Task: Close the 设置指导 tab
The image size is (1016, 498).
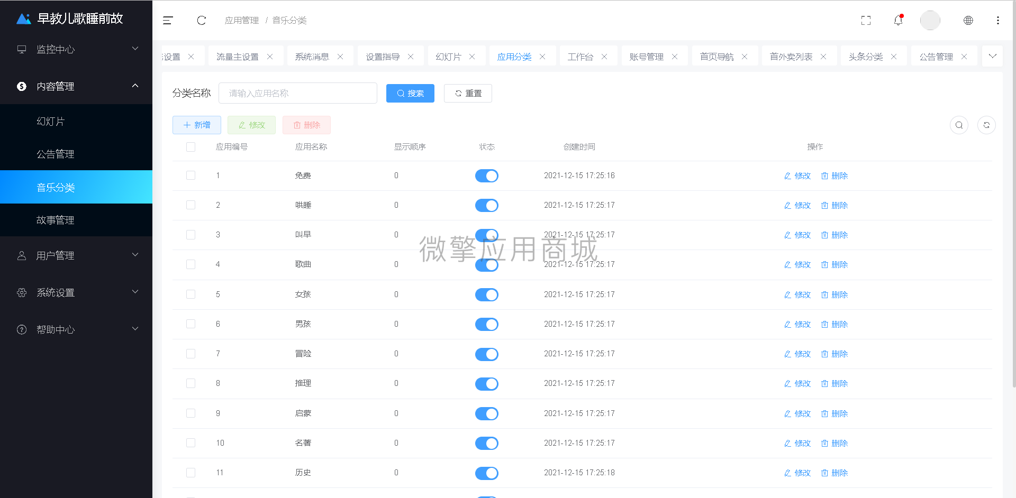Action: [x=411, y=57]
